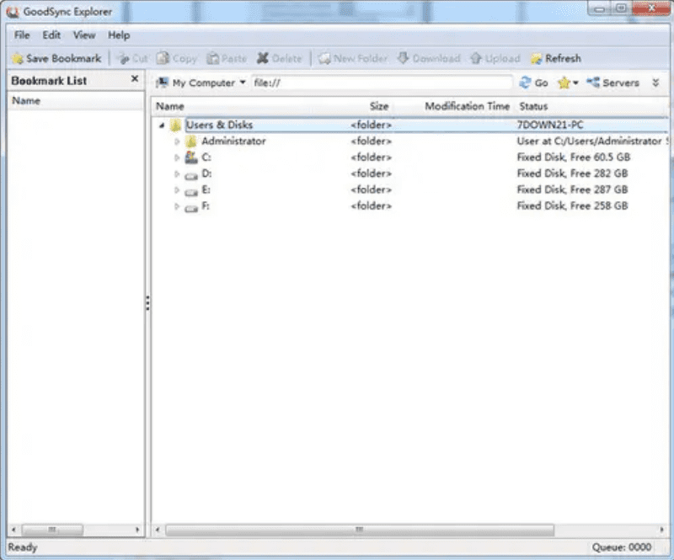Sort by Modification Time column

coord(468,106)
